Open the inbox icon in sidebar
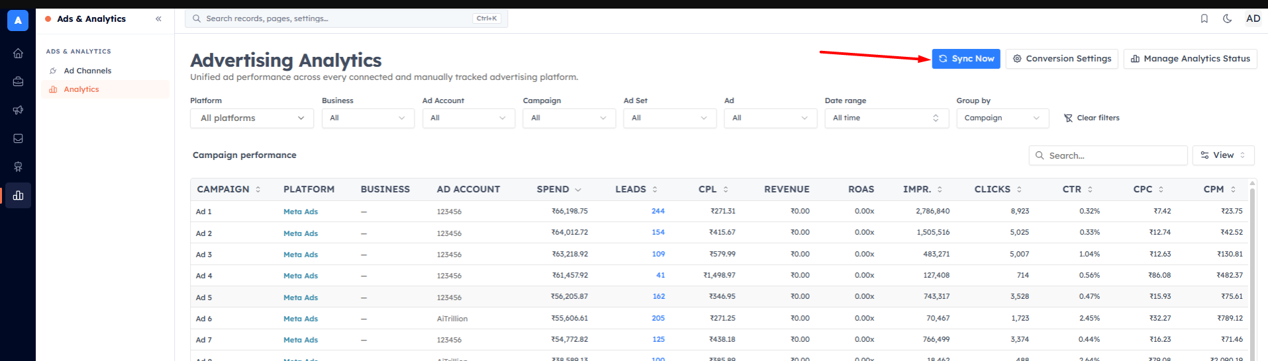This screenshot has height=361, width=1268. [x=18, y=139]
